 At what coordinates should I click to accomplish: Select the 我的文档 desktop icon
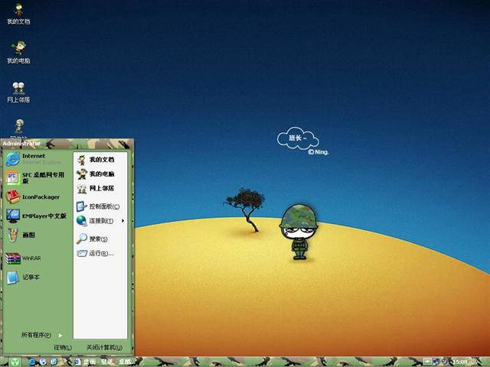click(18, 15)
